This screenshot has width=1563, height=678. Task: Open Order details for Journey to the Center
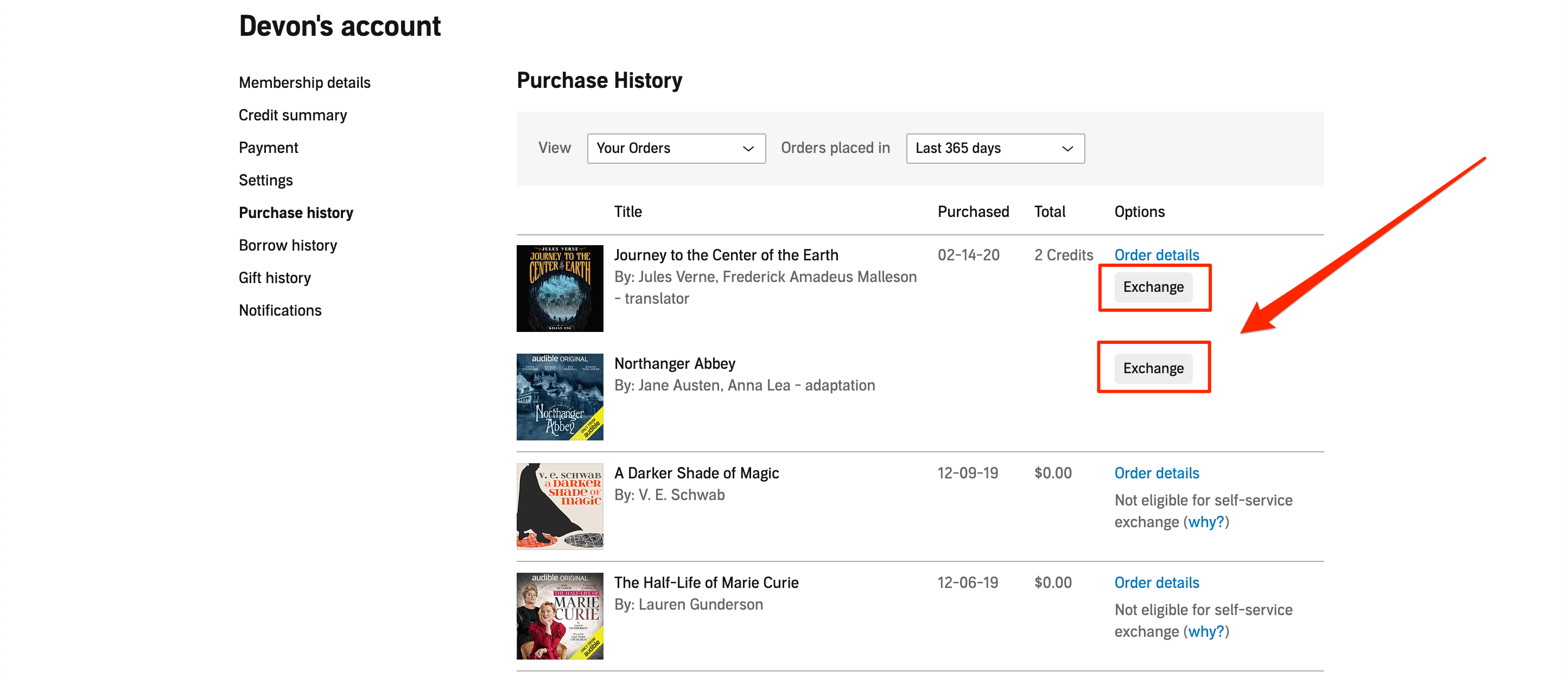coord(1156,255)
